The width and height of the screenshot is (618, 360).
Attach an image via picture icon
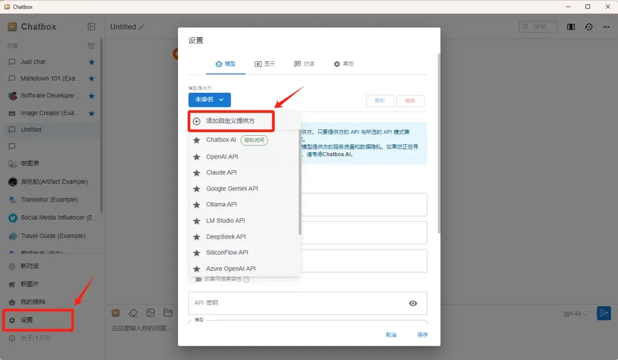(150, 313)
